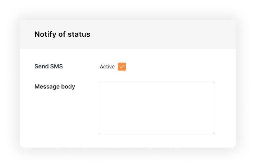Screen dimensions: 255x167
Task: Click the "SMS" word in Send SMS label
Action: (56, 67)
